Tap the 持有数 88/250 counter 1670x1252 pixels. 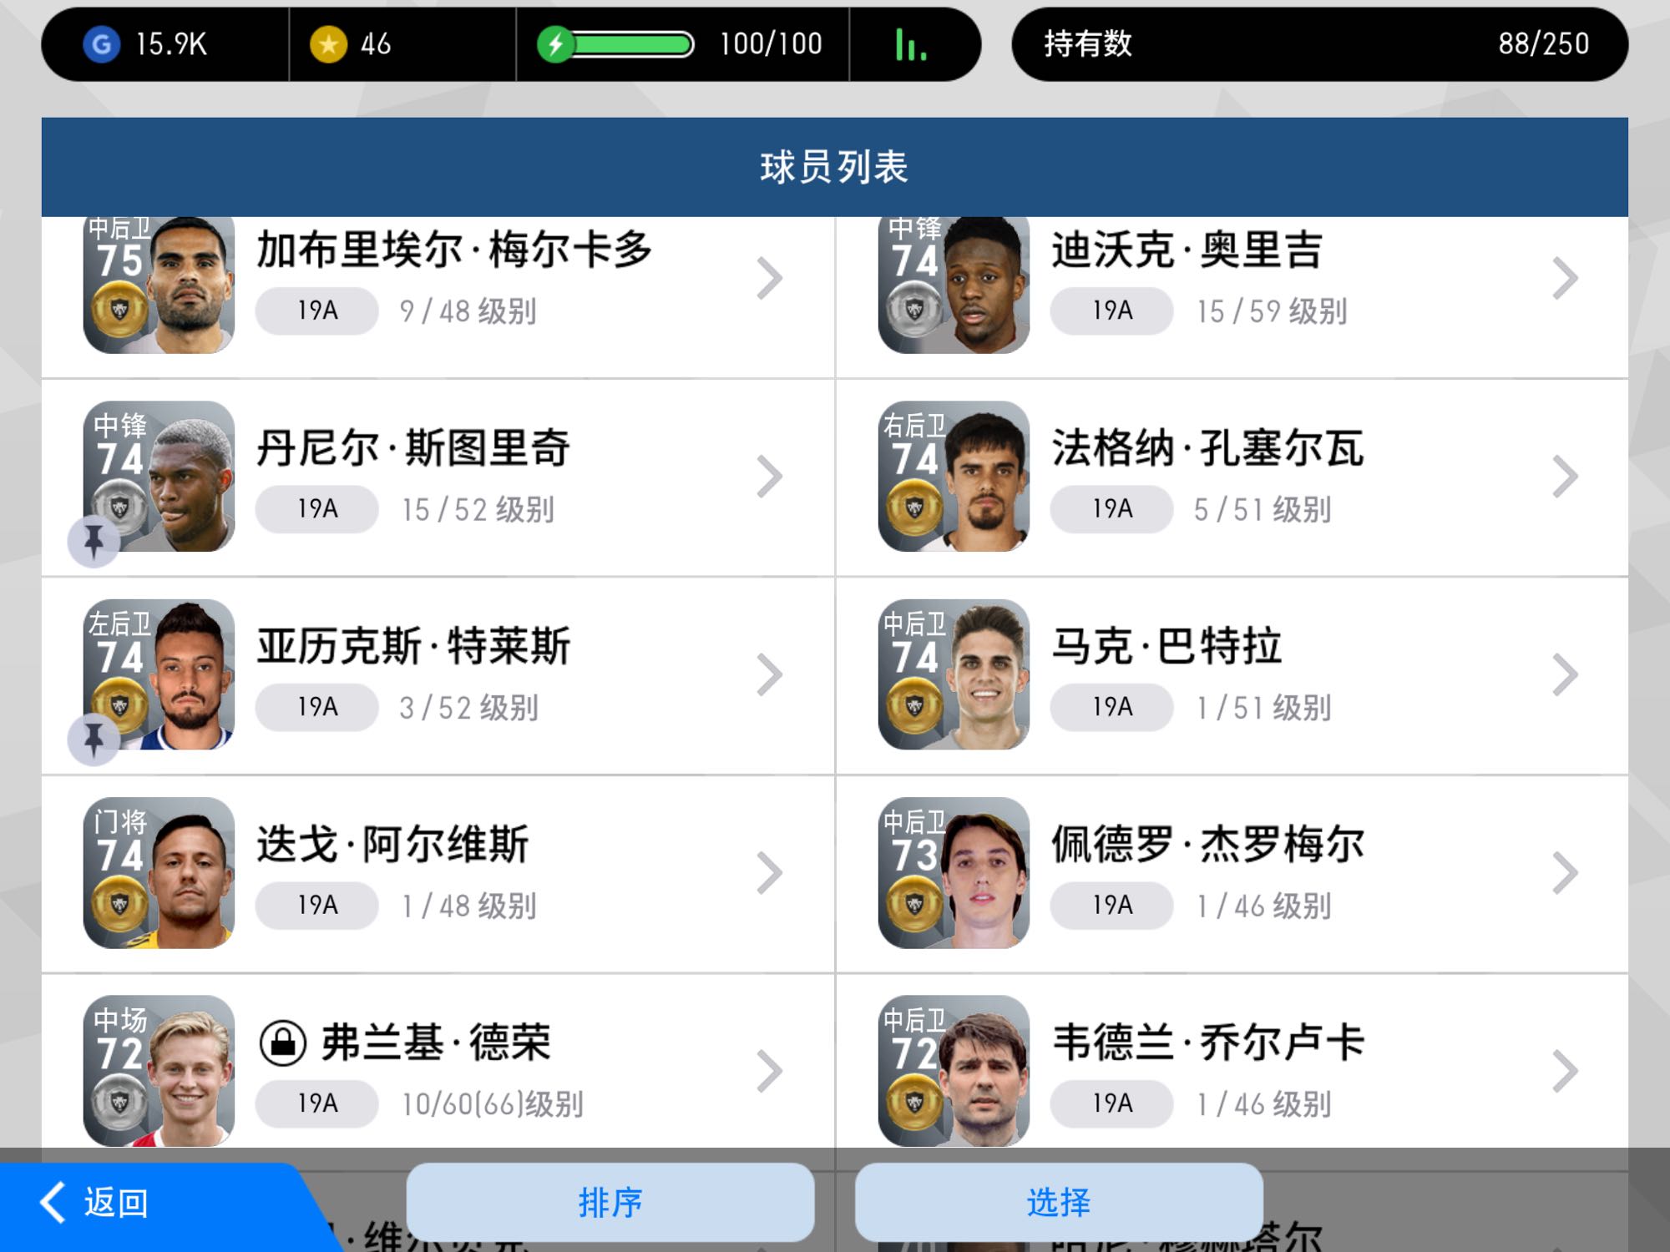click(x=1319, y=44)
